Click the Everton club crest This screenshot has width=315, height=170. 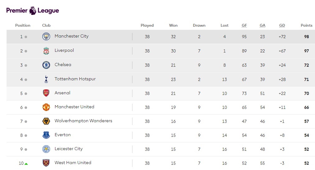point(46,135)
